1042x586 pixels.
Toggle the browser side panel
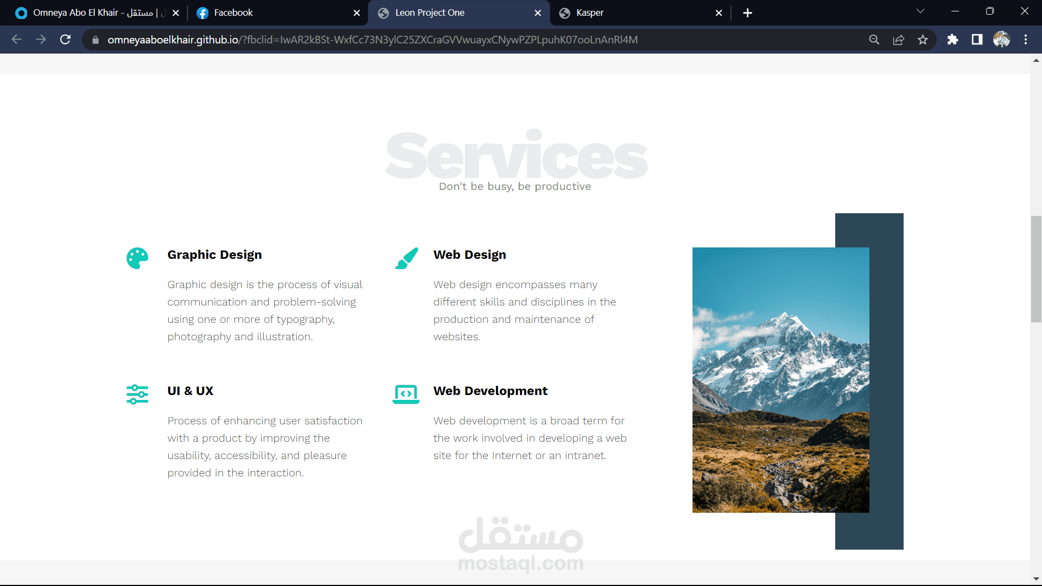tap(977, 40)
